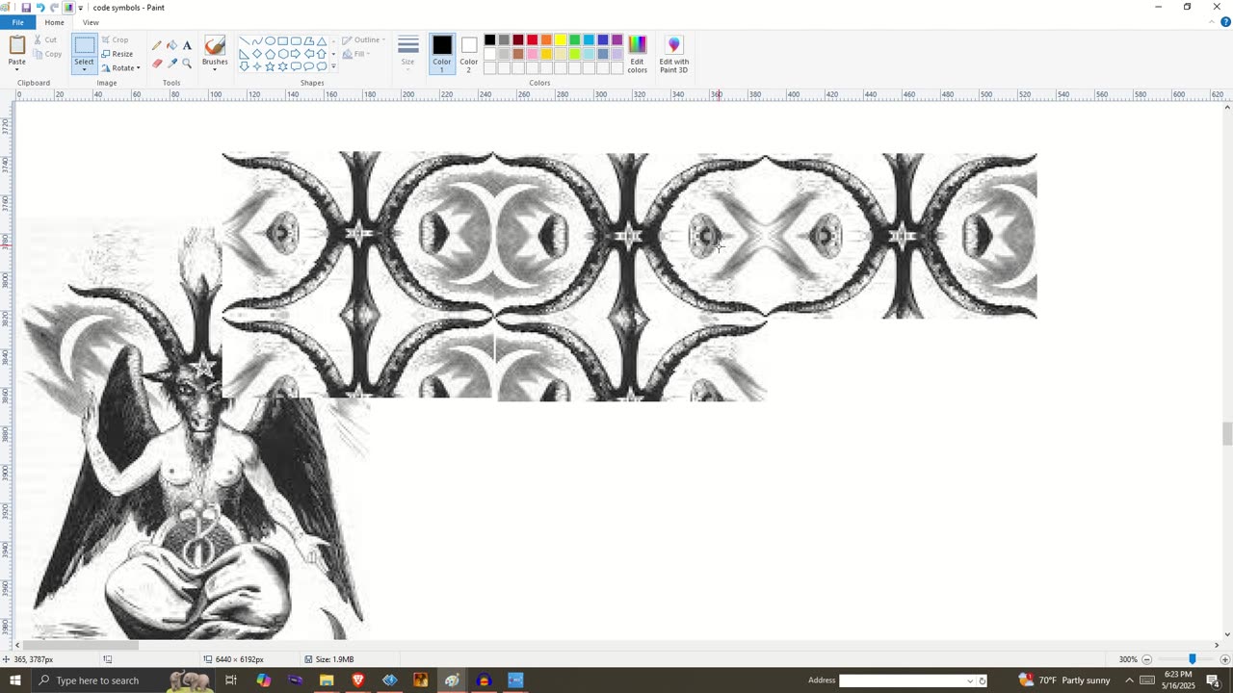Select the oval shape
Image resolution: width=1233 pixels, height=693 pixels.
coord(270,41)
